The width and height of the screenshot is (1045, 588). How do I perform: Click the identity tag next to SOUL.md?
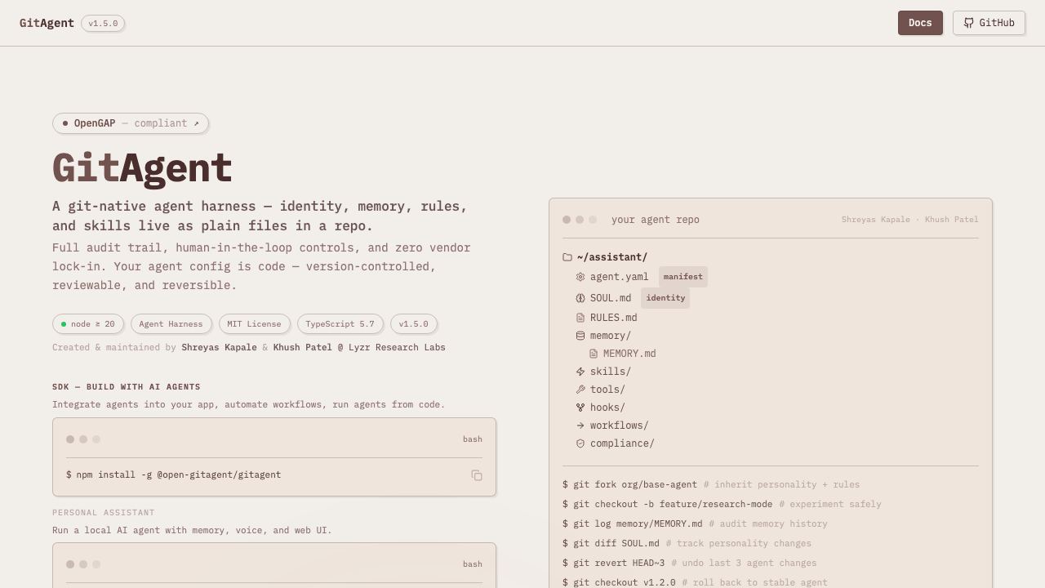(x=665, y=298)
